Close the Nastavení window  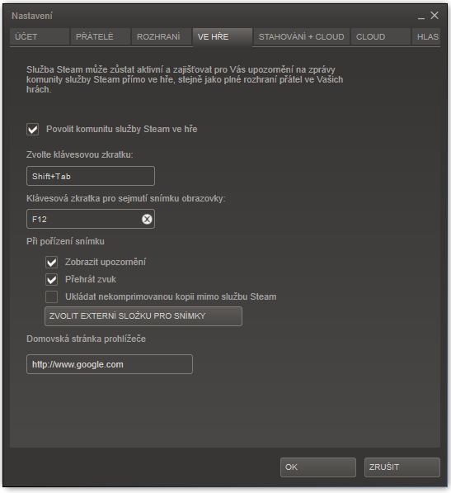[435, 15]
